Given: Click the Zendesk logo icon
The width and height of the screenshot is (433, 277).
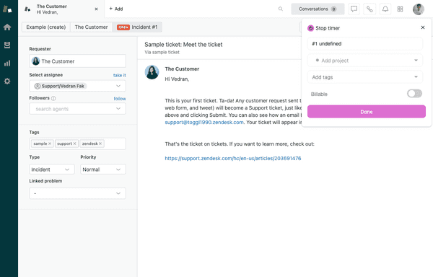Looking at the screenshot, I should (7, 9).
